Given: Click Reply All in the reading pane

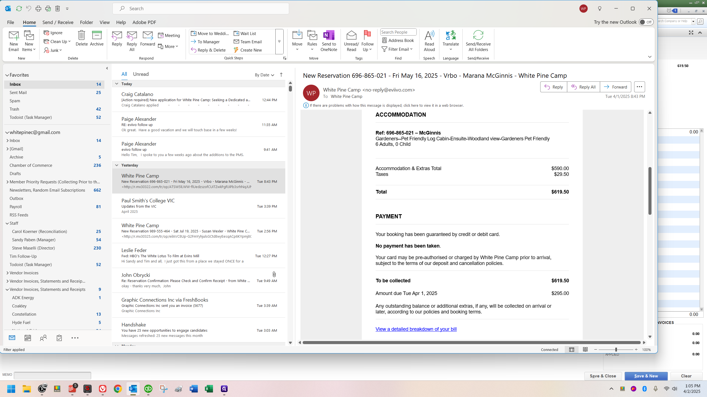Looking at the screenshot, I should 583,87.
